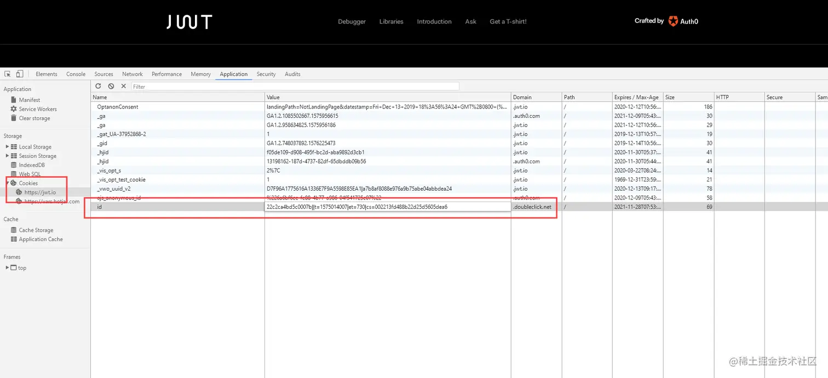This screenshot has width=828, height=378.
Task: Open the Elements tab
Action: [x=47, y=74]
